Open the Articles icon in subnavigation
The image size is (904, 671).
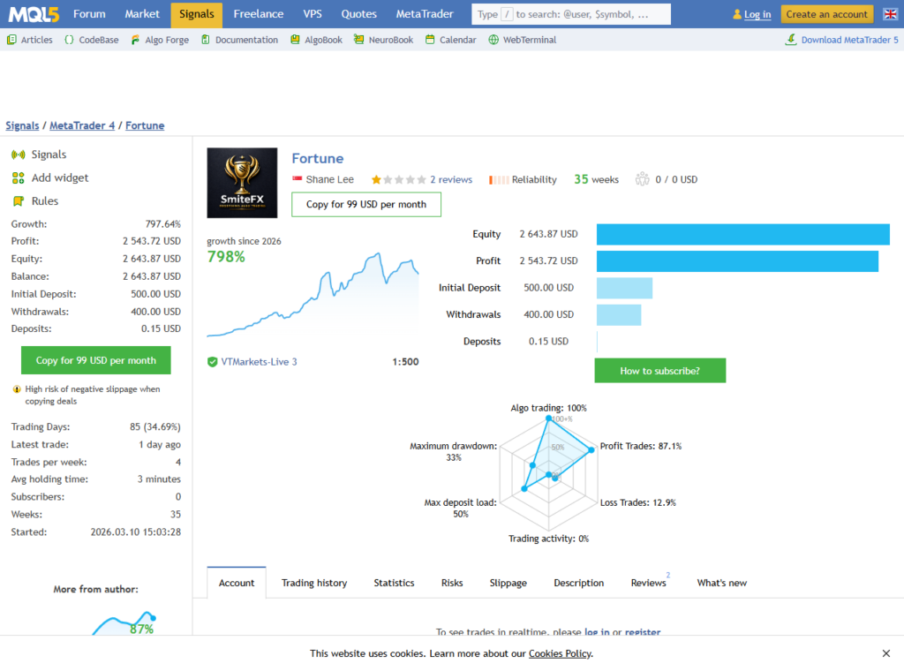pyautogui.click(x=11, y=40)
